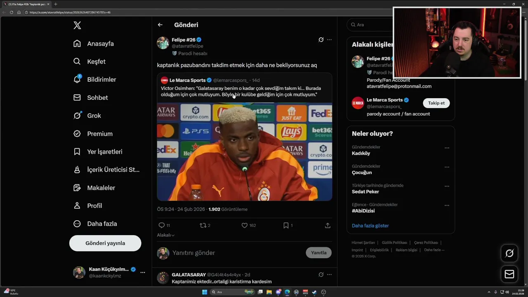
Task: Open Parodi hesabı label info
Action: click(190, 53)
